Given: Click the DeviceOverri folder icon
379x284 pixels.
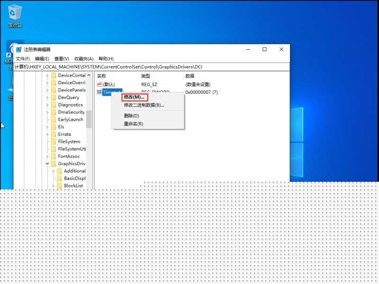Looking at the screenshot, I should coord(54,83).
